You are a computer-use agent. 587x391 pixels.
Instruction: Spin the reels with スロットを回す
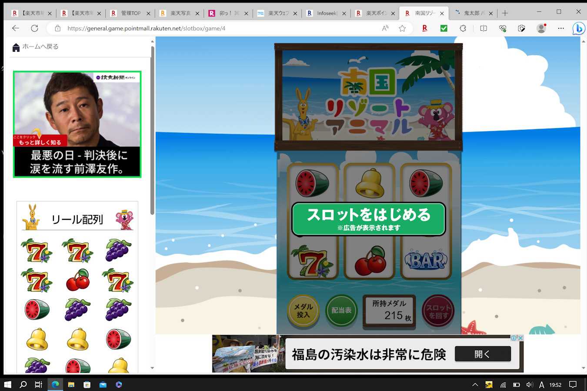(438, 311)
